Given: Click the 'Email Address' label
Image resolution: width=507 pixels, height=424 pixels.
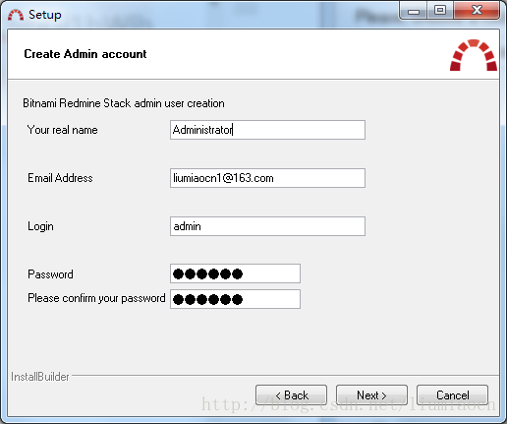Looking at the screenshot, I should pyautogui.click(x=60, y=178).
